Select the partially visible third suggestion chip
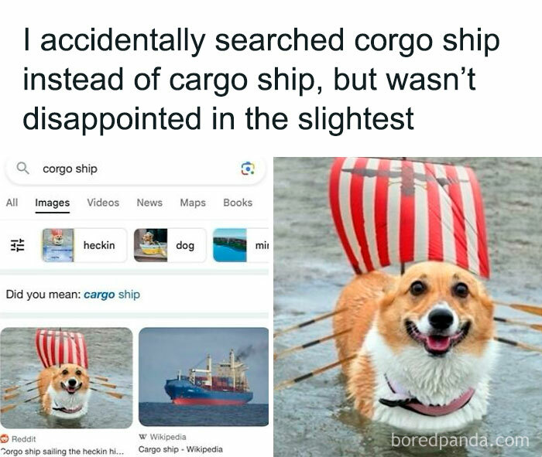This screenshot has height=457, width=542. click(241, 245)
